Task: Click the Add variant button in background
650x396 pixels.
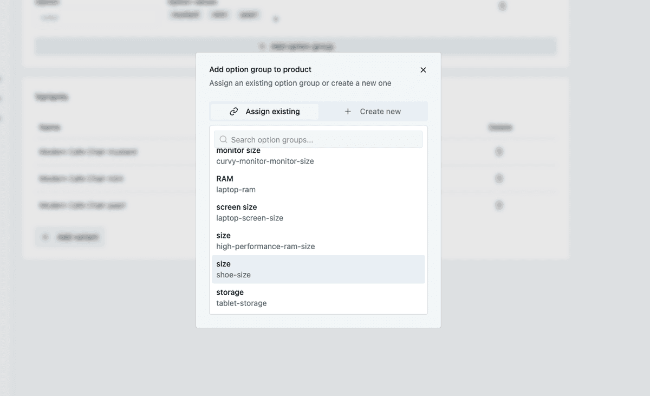Action: (70, 237)
